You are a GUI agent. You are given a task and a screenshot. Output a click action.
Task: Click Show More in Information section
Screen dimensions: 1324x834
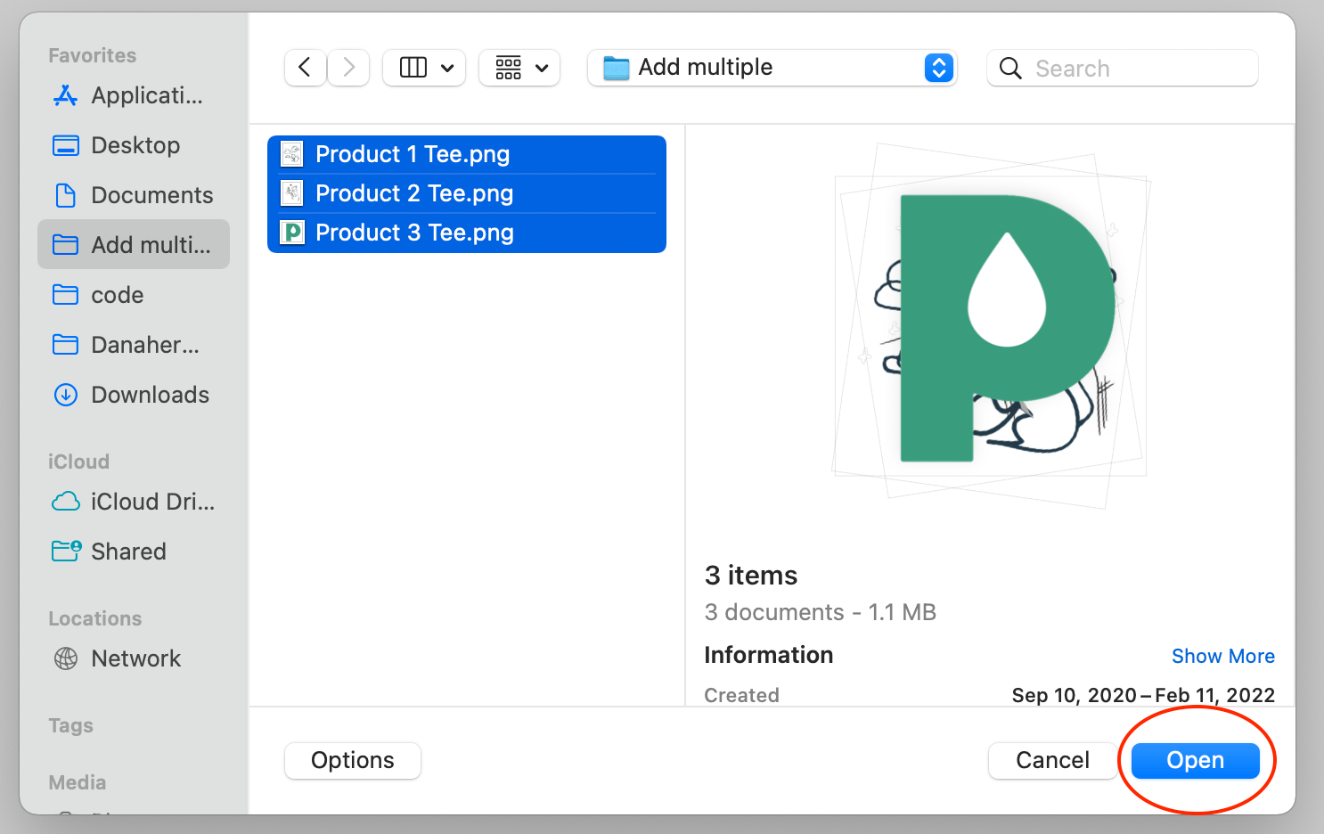(1222, 656)
